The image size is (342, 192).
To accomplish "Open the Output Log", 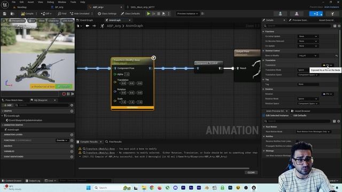I will click(x=33, y=181).
